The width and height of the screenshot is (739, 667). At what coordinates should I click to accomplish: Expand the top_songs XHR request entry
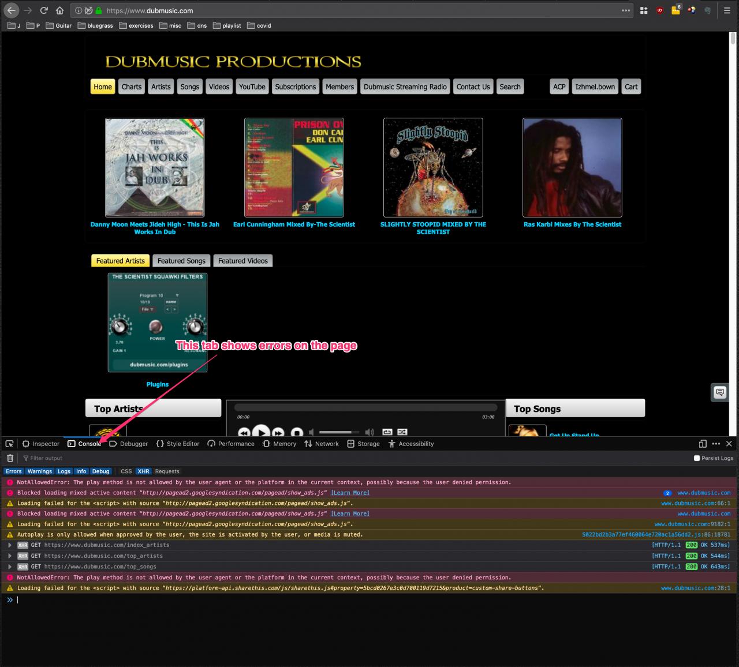10,567
